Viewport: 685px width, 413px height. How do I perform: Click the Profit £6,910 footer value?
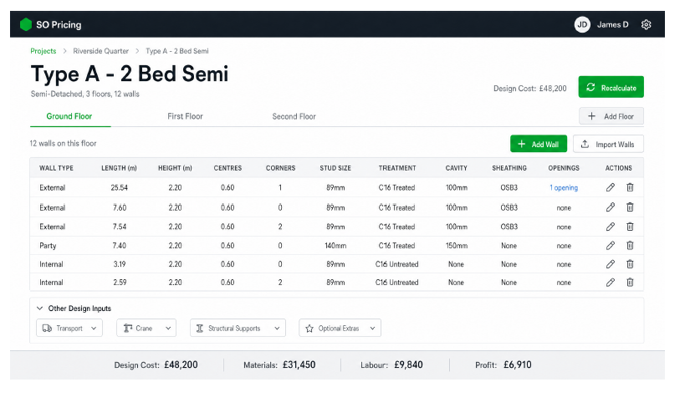coord(518,365)
